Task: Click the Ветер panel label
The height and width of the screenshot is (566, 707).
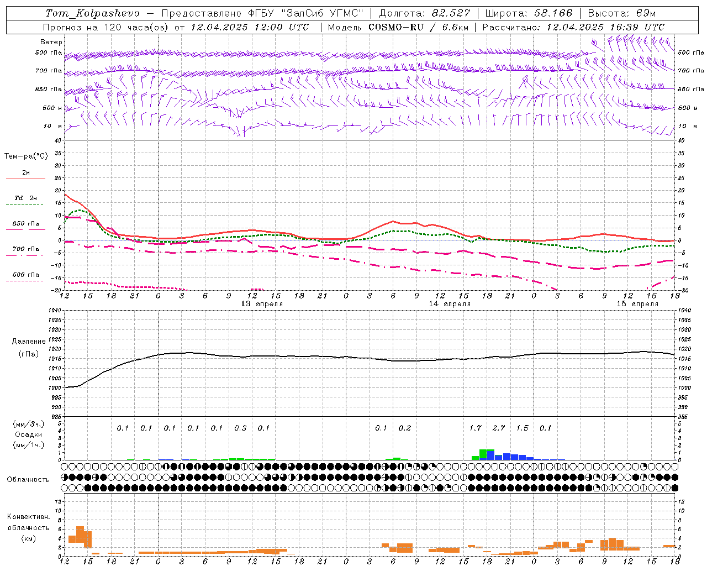Action: pos(51,42)
